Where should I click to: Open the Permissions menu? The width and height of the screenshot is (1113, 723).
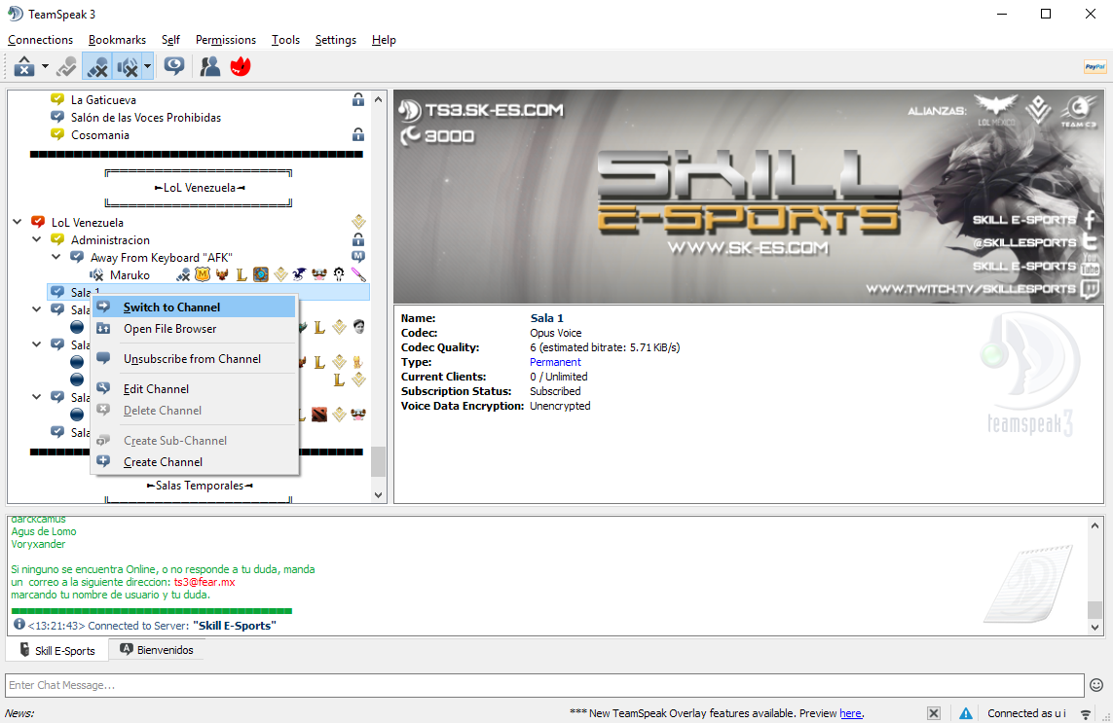coord(226,40)
